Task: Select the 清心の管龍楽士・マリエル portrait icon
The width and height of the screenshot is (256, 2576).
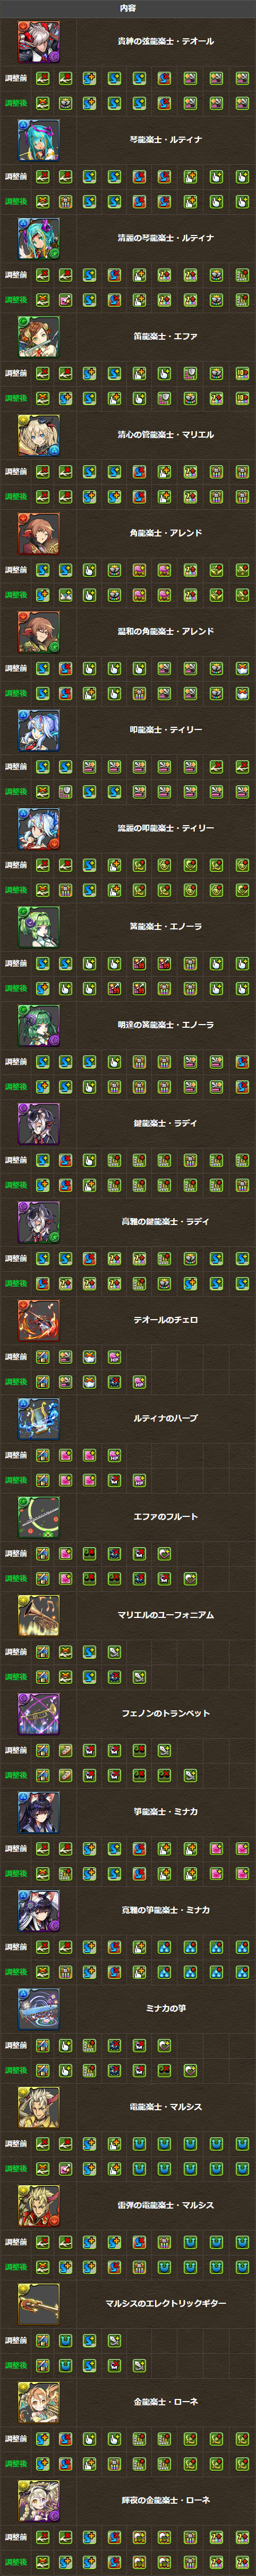Action: (38, 435)
